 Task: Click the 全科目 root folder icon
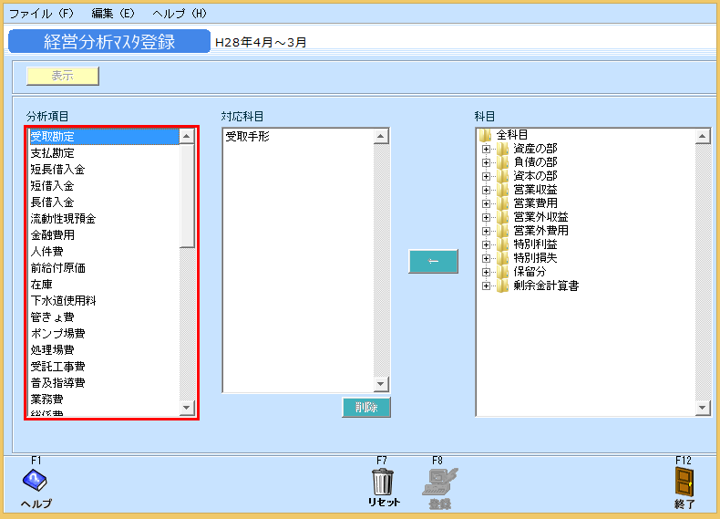pos(486,135)
